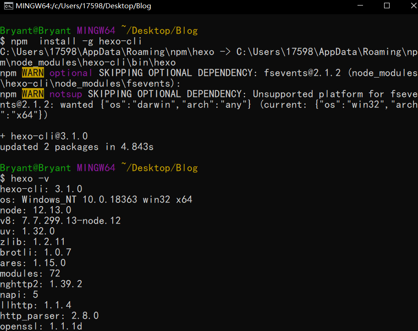Close the MINGW64 terminal window

tap(413, 6)
